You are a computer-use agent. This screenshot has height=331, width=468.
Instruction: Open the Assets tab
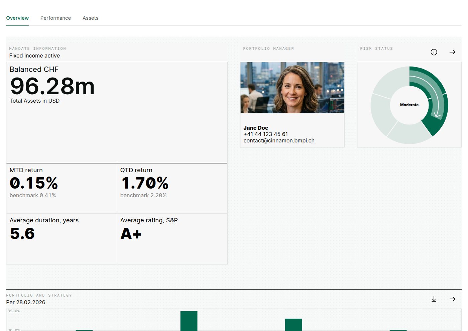tap(91, 18)
